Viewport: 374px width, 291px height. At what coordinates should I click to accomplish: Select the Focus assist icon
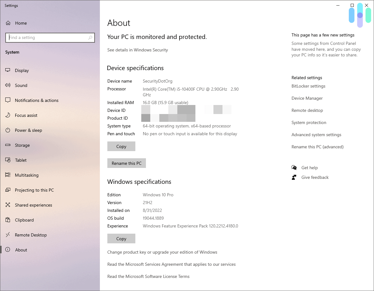coord(7,115)
